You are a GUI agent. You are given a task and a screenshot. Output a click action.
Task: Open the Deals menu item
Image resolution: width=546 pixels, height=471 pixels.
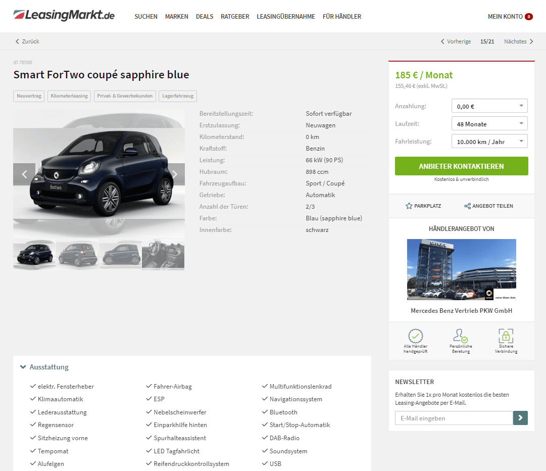205,16
